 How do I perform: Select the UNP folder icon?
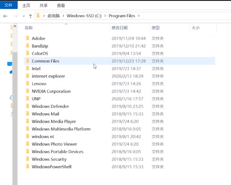28,98
